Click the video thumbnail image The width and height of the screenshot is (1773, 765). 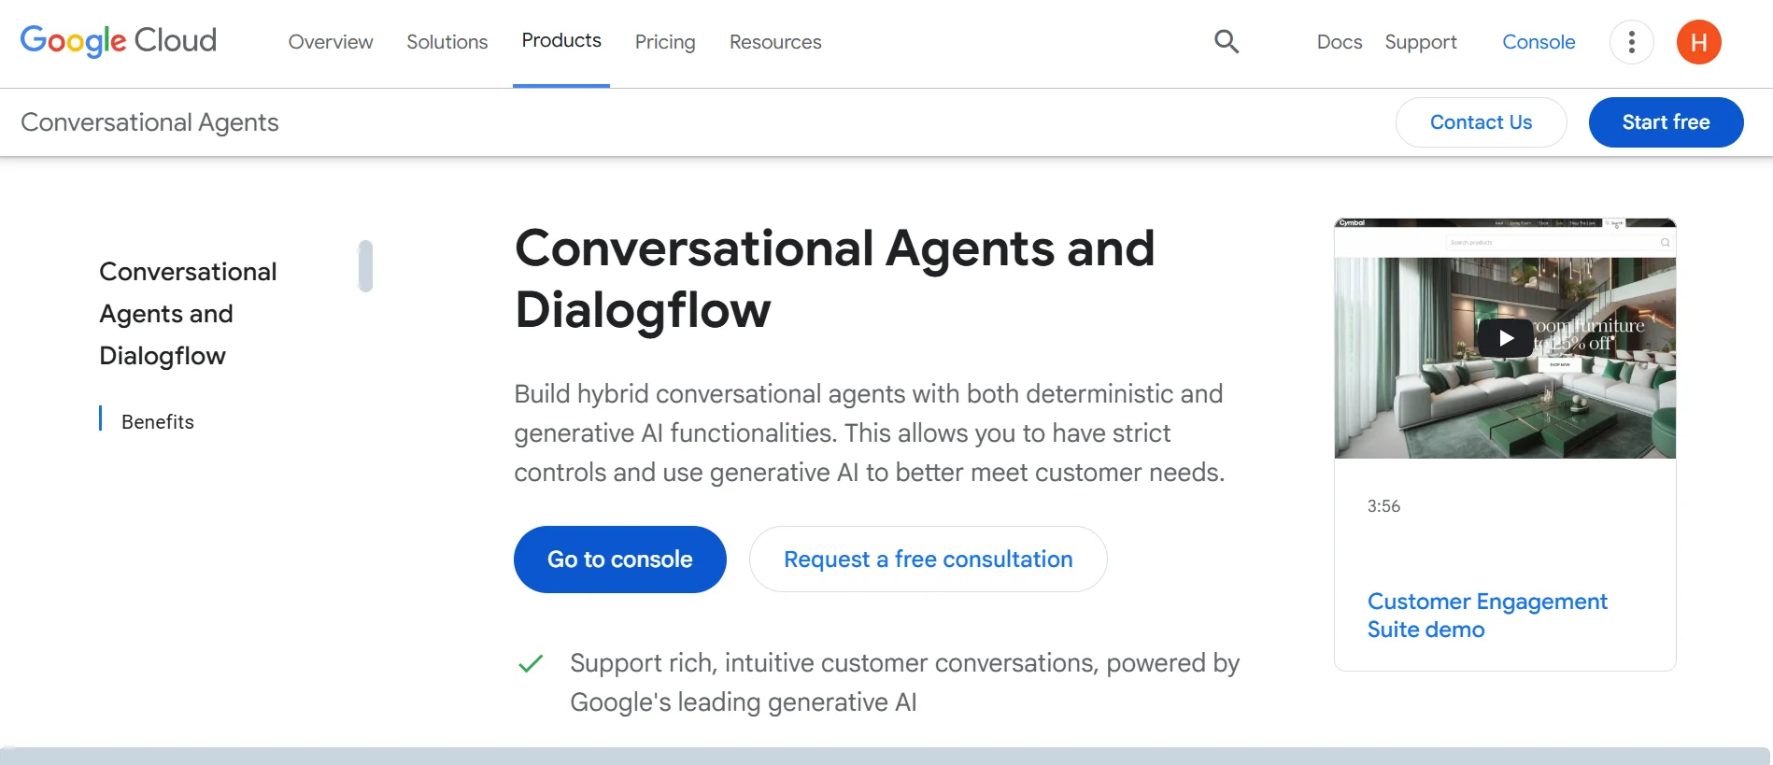(1505, 338)
